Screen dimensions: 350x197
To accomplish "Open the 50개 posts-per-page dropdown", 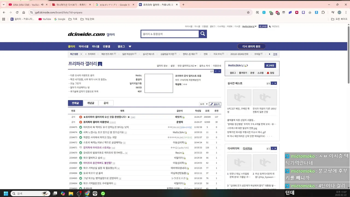I will pos(203,104).
